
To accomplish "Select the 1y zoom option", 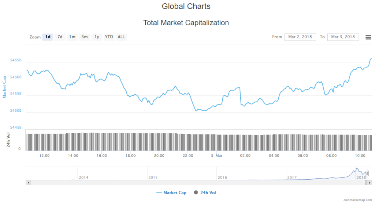I will pos(97,37).
